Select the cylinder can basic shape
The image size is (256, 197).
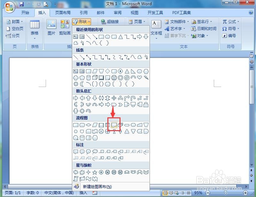pyautogui.click(x=88, y=78)
